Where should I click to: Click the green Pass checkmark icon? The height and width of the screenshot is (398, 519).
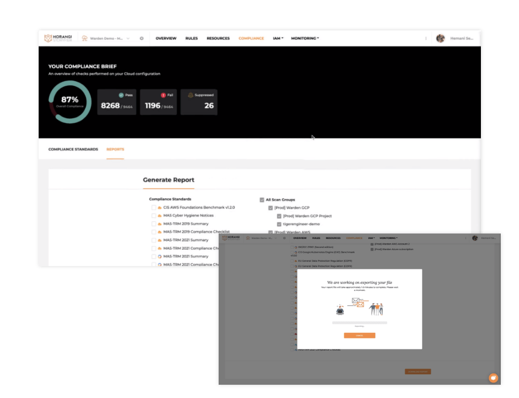(121, 95)
